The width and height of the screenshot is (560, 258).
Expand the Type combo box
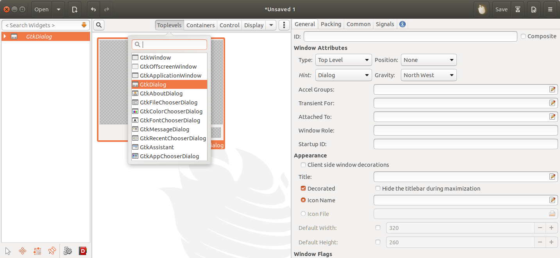(343, 60)
